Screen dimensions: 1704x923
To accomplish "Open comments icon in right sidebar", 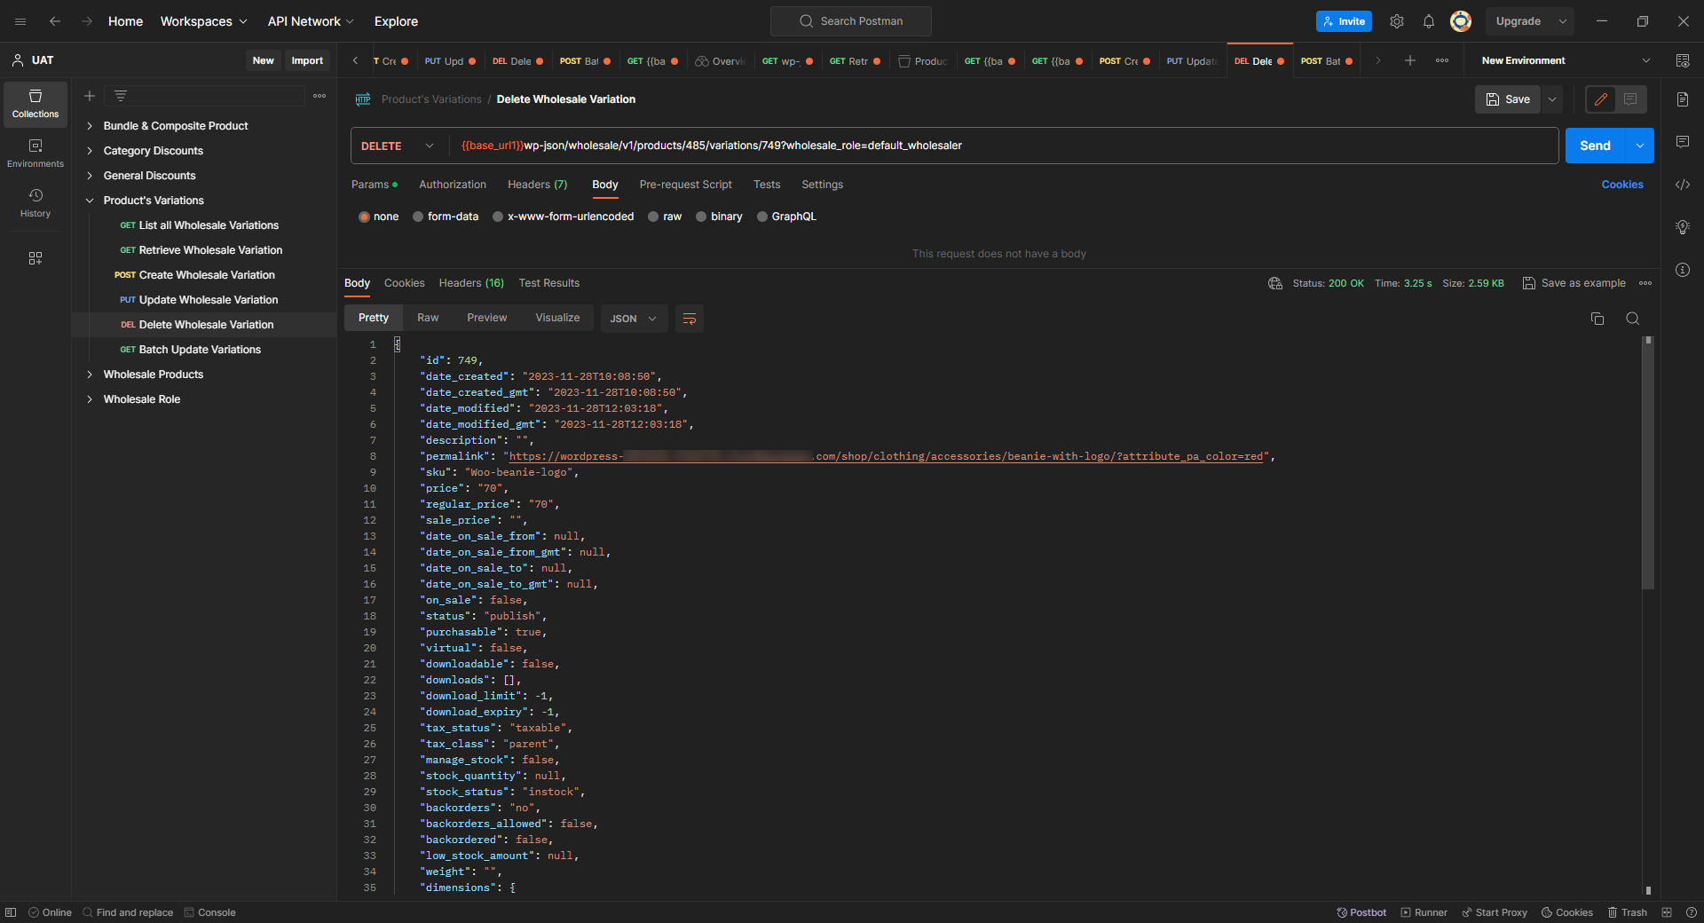I will tap(1683, 142).
